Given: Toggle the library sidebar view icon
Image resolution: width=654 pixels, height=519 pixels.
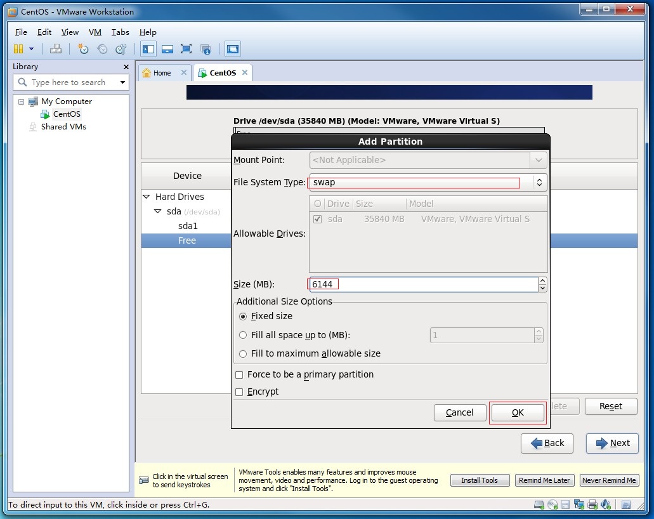Looking at the screenshot, I should click(148, 49).
